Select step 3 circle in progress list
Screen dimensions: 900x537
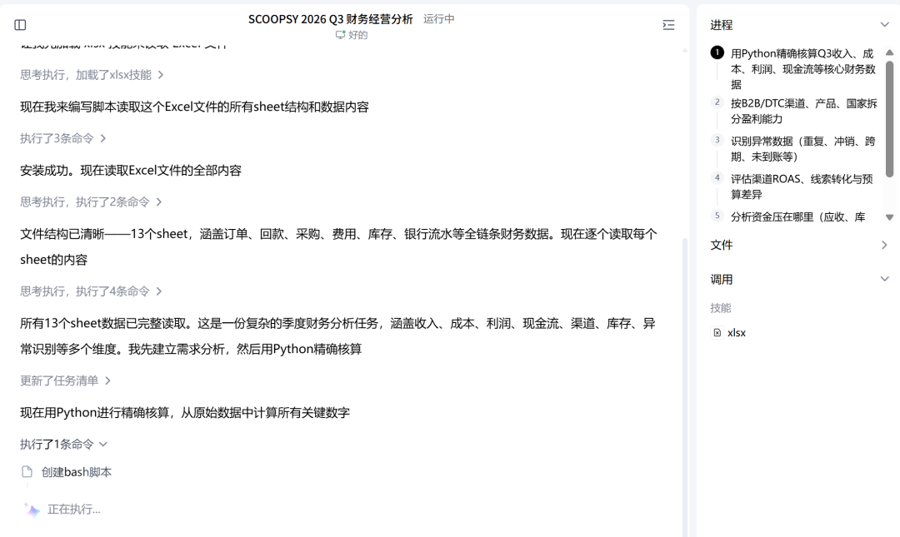[717, 140]
